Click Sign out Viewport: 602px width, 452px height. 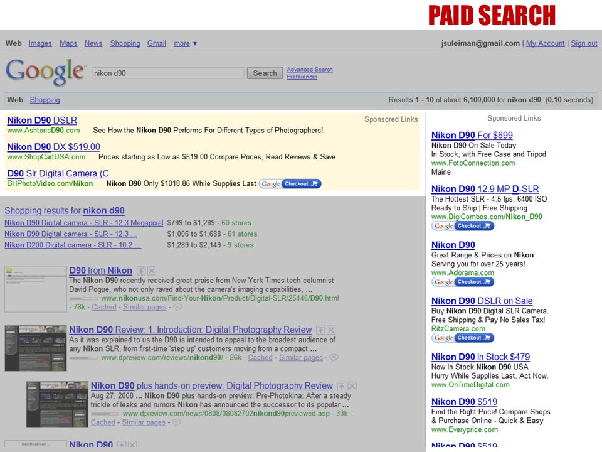(x=584, y=43)
